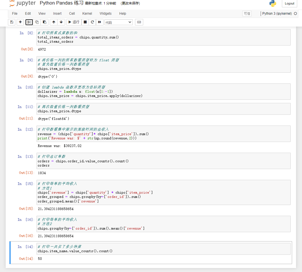
Task: Click the 可信 trusted notebook indicator
Action: 247,14
